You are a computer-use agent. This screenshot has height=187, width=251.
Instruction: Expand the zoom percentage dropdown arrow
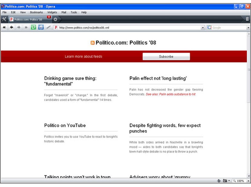[248, 181]
